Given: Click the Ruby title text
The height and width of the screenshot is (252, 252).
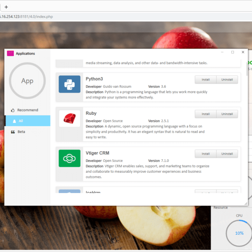Looking at the screenshot, I should click(91, 113).
